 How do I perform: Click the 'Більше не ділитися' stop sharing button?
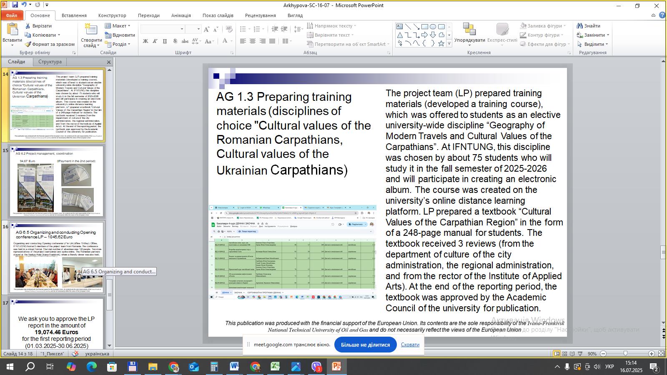pyautogui.click(x=365, y=345)
